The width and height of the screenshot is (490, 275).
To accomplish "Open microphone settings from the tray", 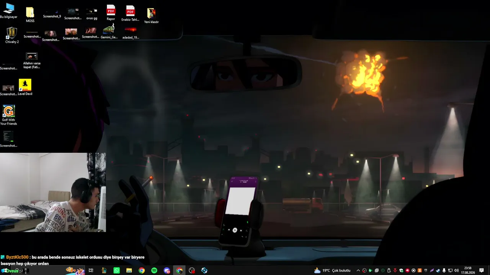I will pyautogui.click(x=444, y=270).
